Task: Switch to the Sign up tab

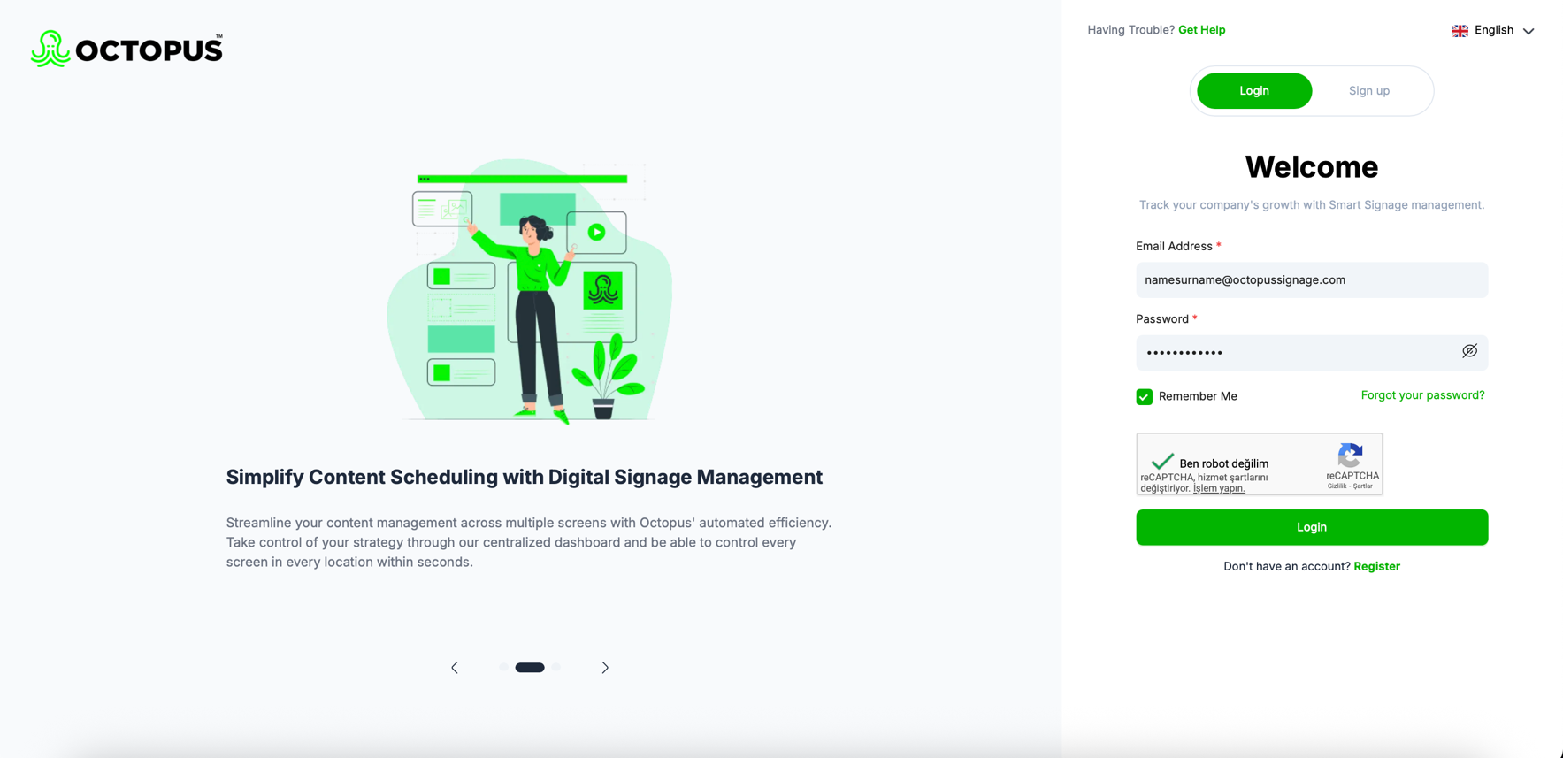Action: (1368, 91)
